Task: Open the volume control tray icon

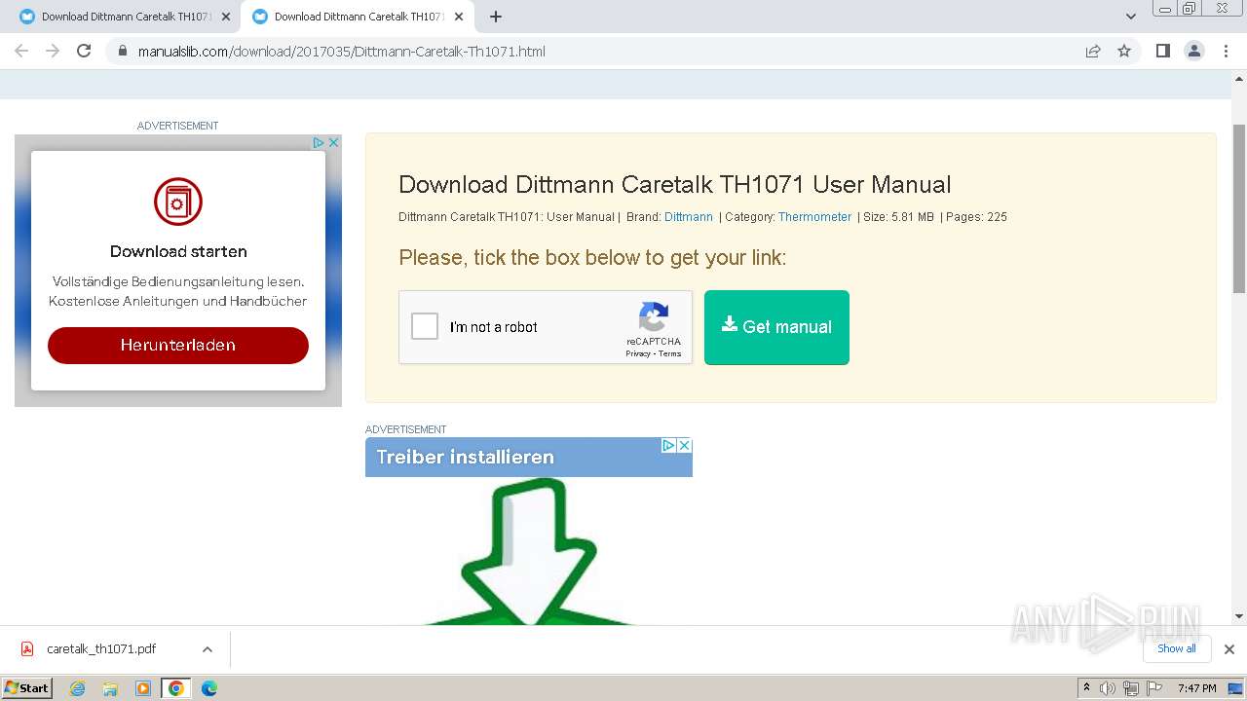Action: point(1108,688)
